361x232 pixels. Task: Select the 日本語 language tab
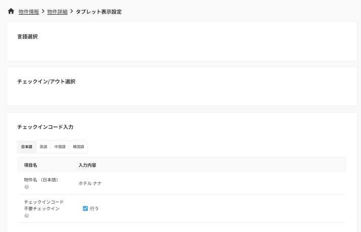(27, 147)
